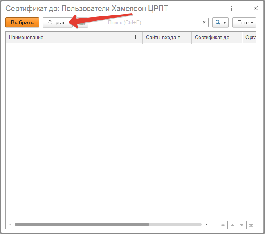Viewport: 265px width, 234px height.
Task: Clear the search field with the × button
Action: click(x=204, y=22)
